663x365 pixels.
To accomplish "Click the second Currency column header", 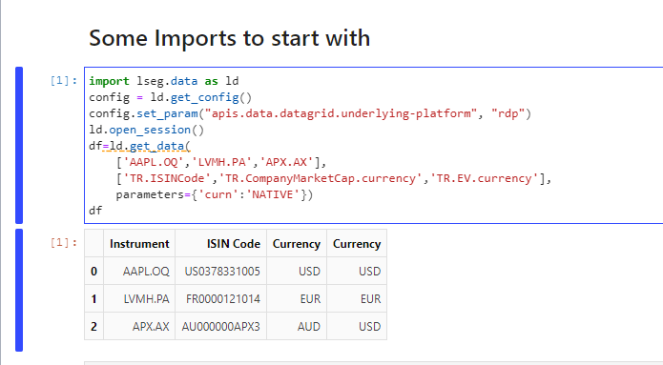I will (x=357, y=244).
